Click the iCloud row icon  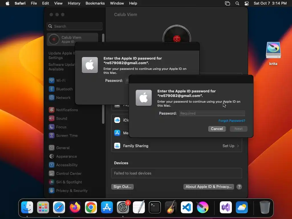pos(117,120)
